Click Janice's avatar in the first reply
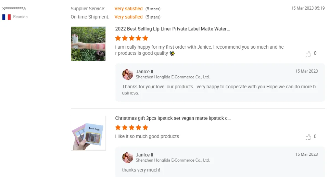 coord(128,74)
